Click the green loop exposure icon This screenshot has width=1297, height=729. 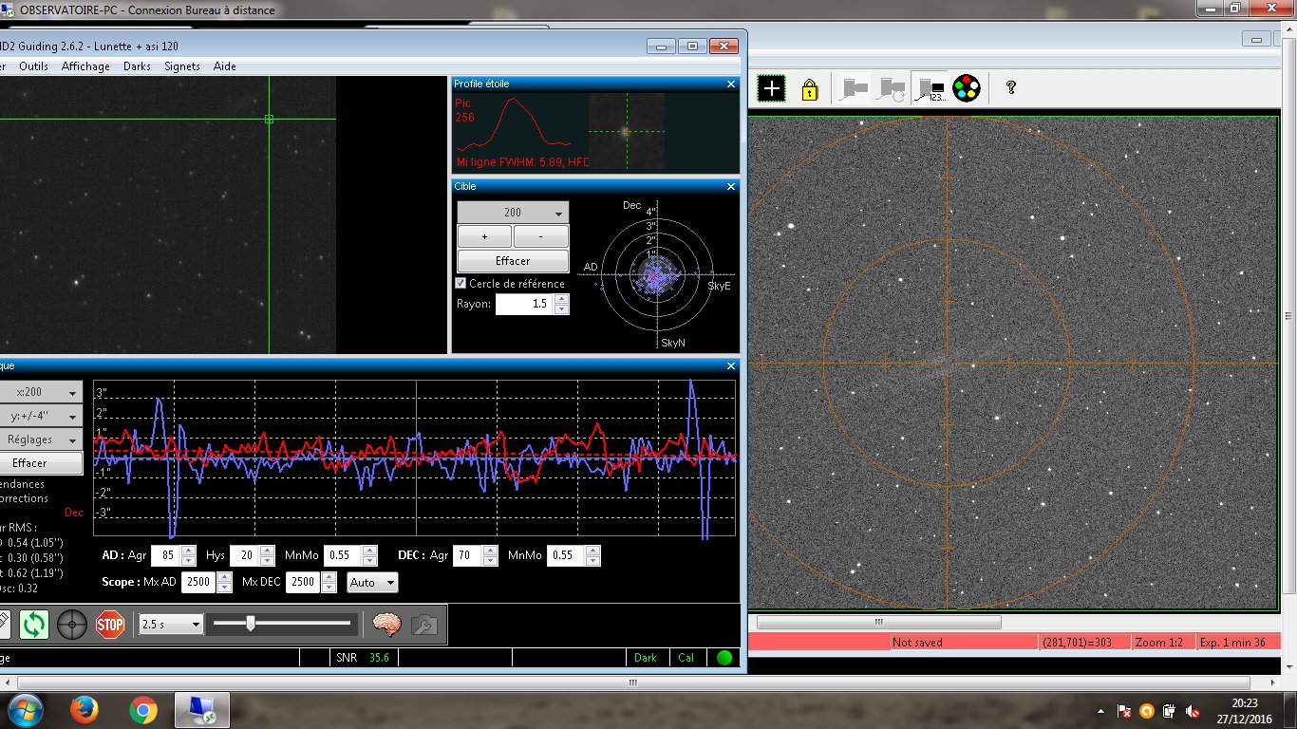click(34, 625)
